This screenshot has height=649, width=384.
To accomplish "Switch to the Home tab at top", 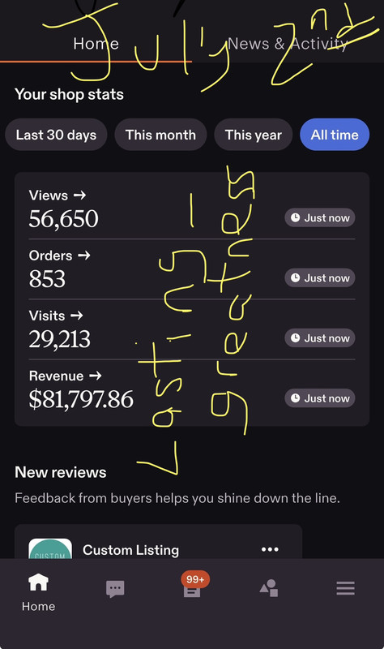I will point(96,44).
